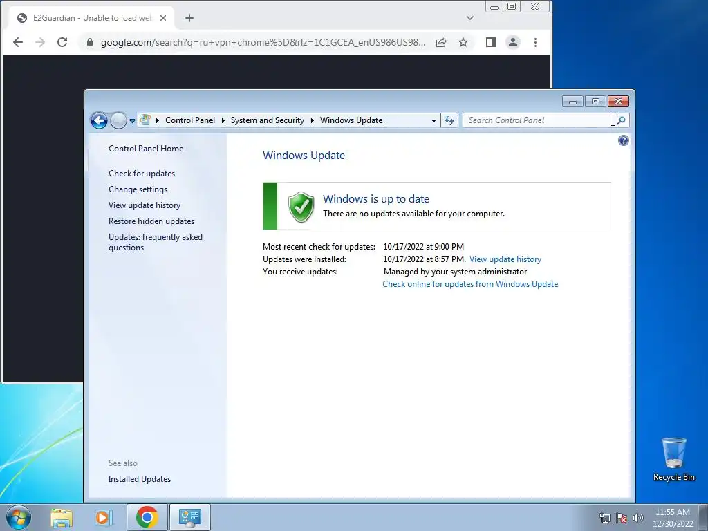This screenshot has width=708, height=531.
Task: Switch to Chrome via taskbar
Action: tap(147, 517)
